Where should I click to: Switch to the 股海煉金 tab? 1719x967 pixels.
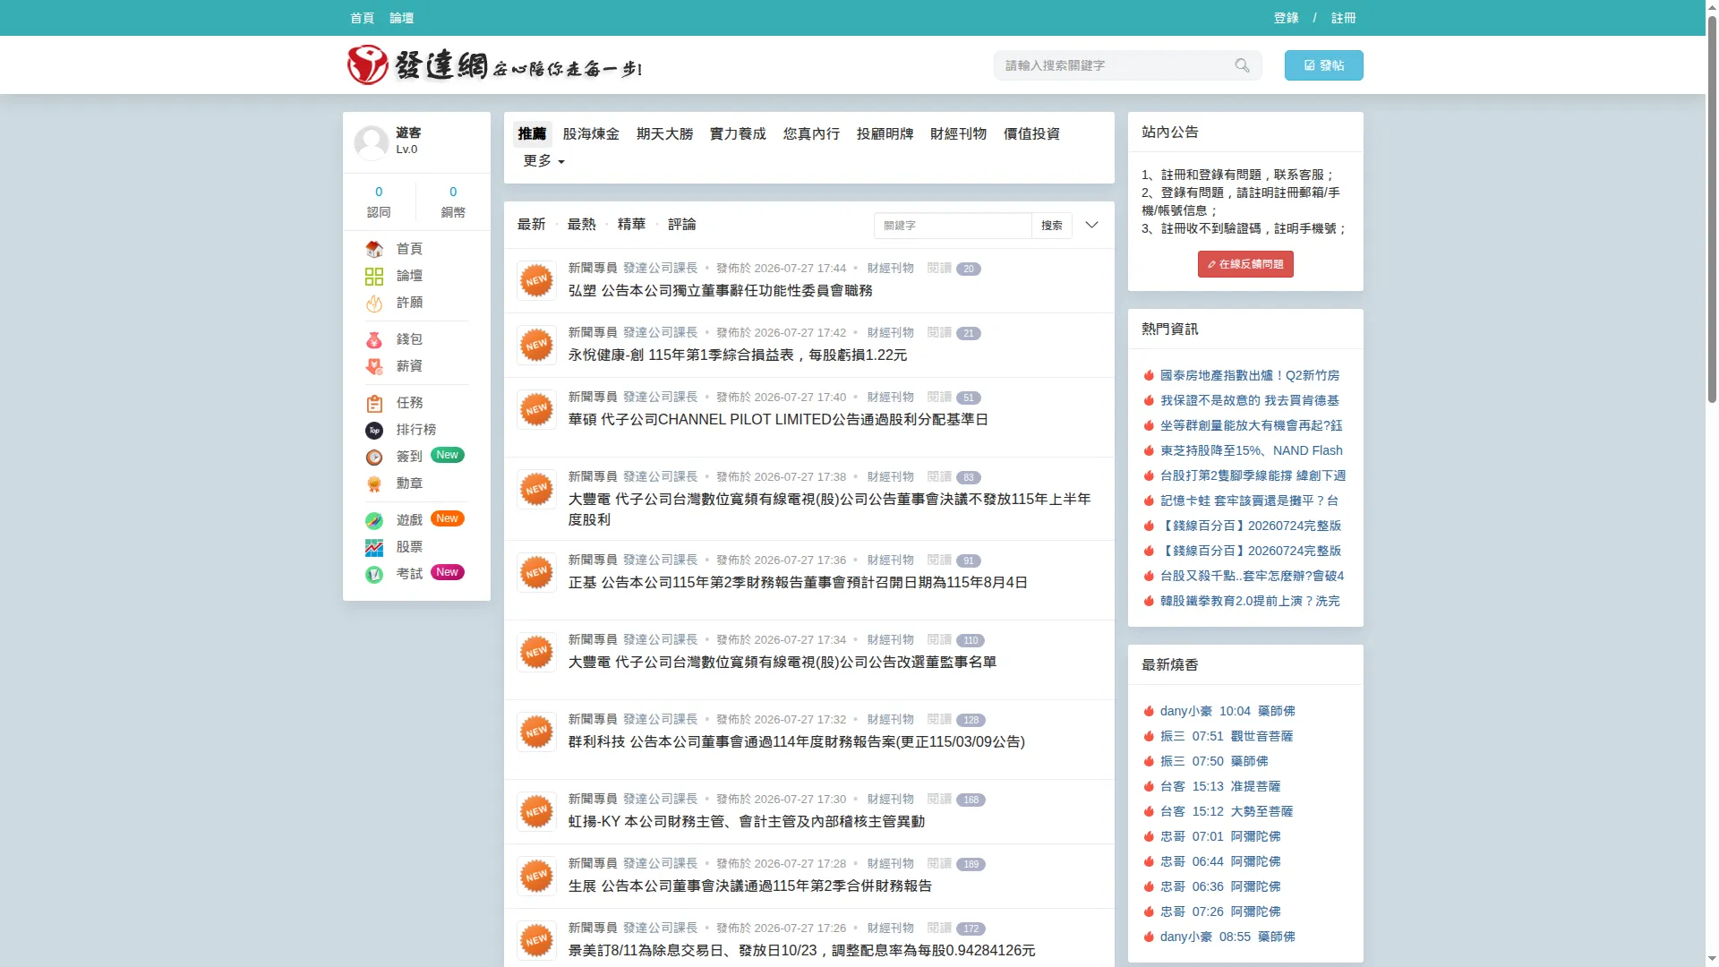[591, 133]
